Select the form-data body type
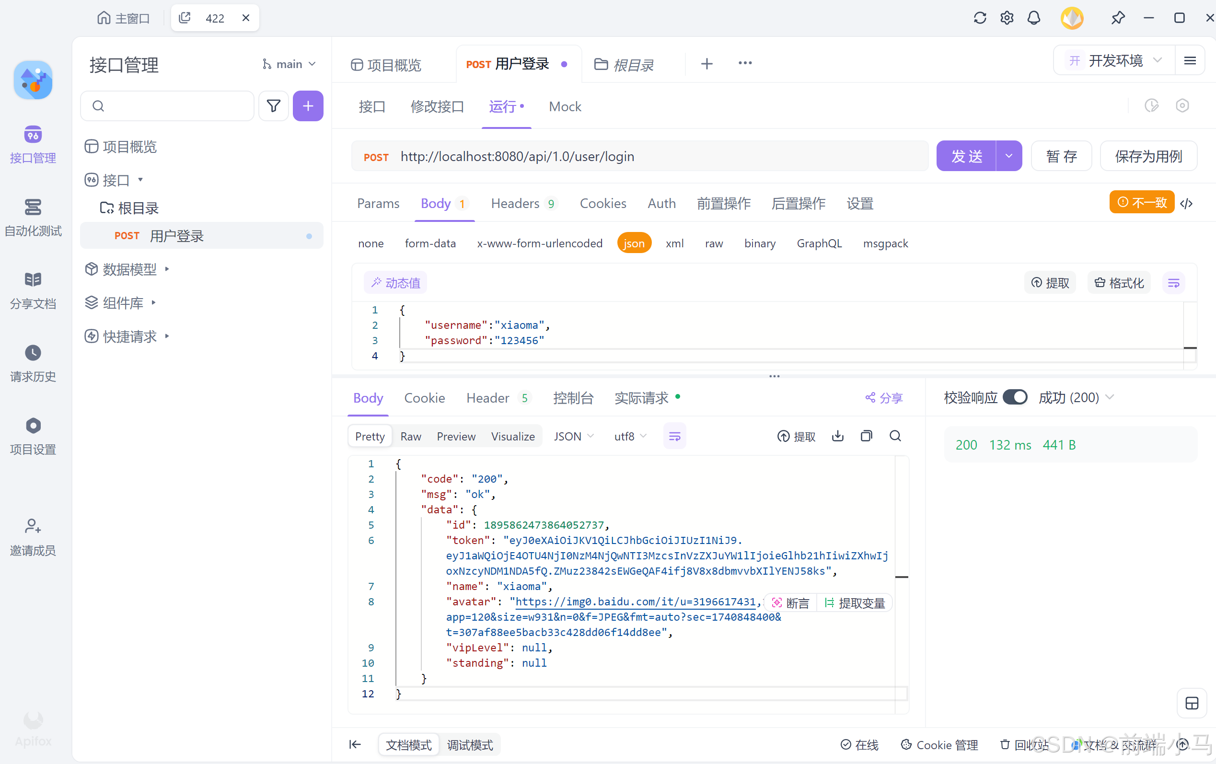This screenshot has width=1216, height=764. click(x=430, y=243)
